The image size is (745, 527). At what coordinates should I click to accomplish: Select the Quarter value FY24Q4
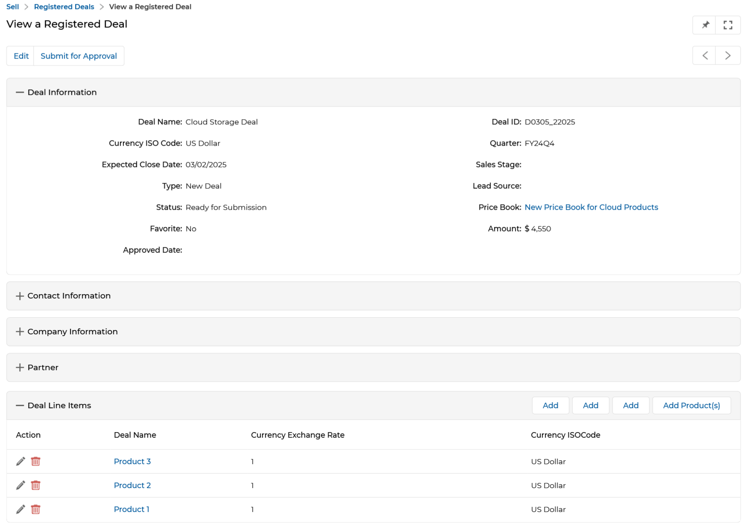[x=539, y=143]
